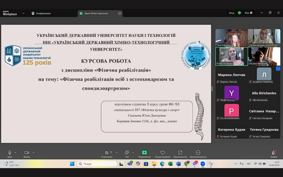This screenshot has height=177, width=283.
Task: Select Юлія Євдокова video thumbnail
Action: click(232, 56)
